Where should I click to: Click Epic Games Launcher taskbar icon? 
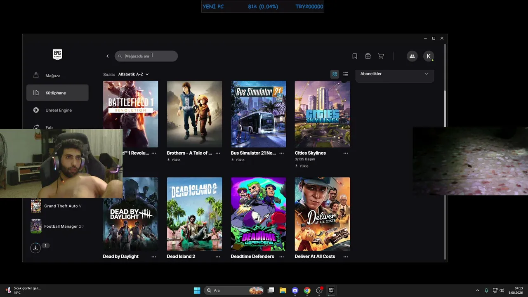[x=331, y=290]
